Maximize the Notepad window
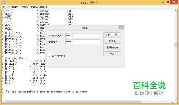 coord(168,2)
